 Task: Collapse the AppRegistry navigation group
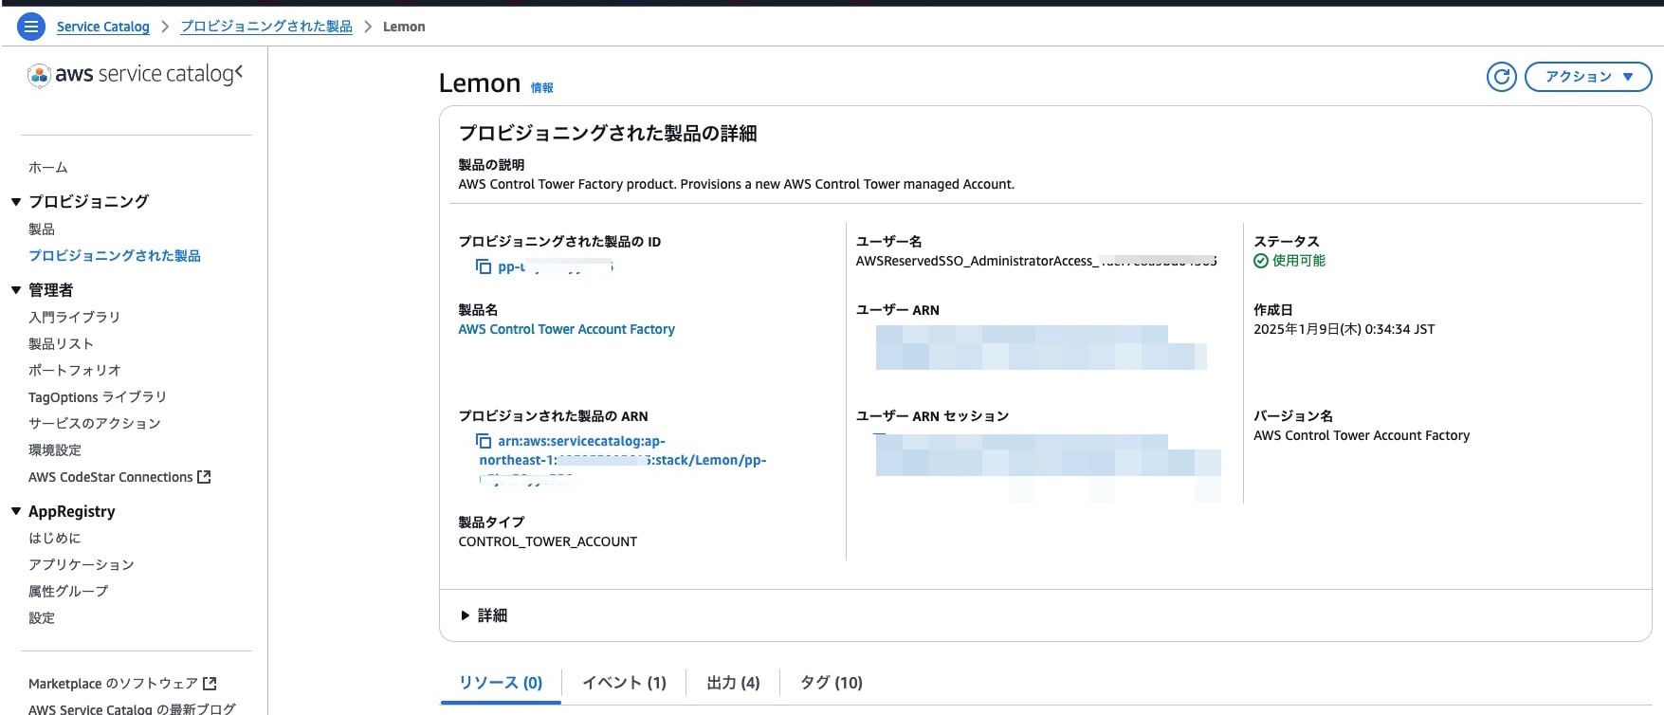click(16, 511)
